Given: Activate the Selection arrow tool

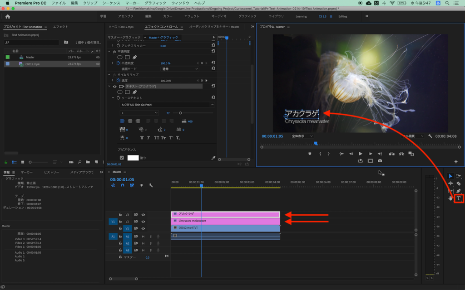Looking at the screenshot, I should click(450, 176).
